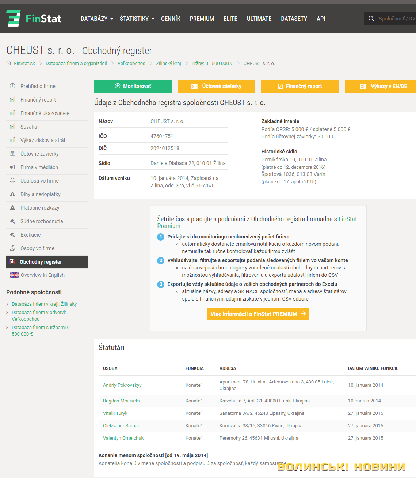The width and height of the screenshot is (416, 478).
Task: Click the Dlhy a nedoplatky warning icon
Action: pyautogui.click(x=12, y=194)
